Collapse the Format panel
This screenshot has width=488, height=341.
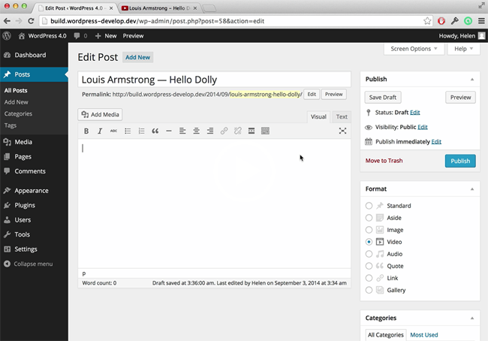(472, 189)
